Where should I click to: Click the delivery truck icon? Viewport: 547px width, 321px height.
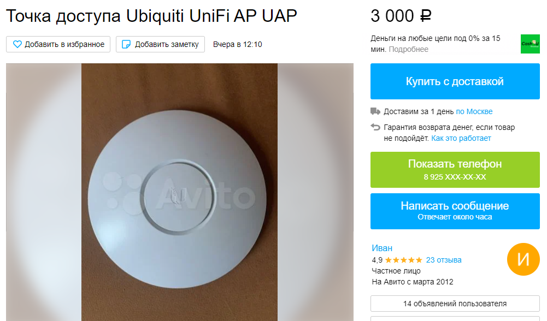pos(375,111)
